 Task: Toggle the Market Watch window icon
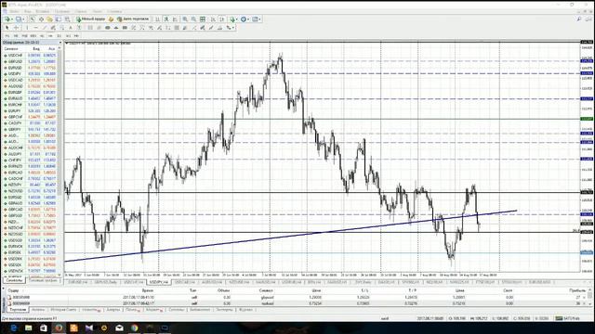coord(33,19)
